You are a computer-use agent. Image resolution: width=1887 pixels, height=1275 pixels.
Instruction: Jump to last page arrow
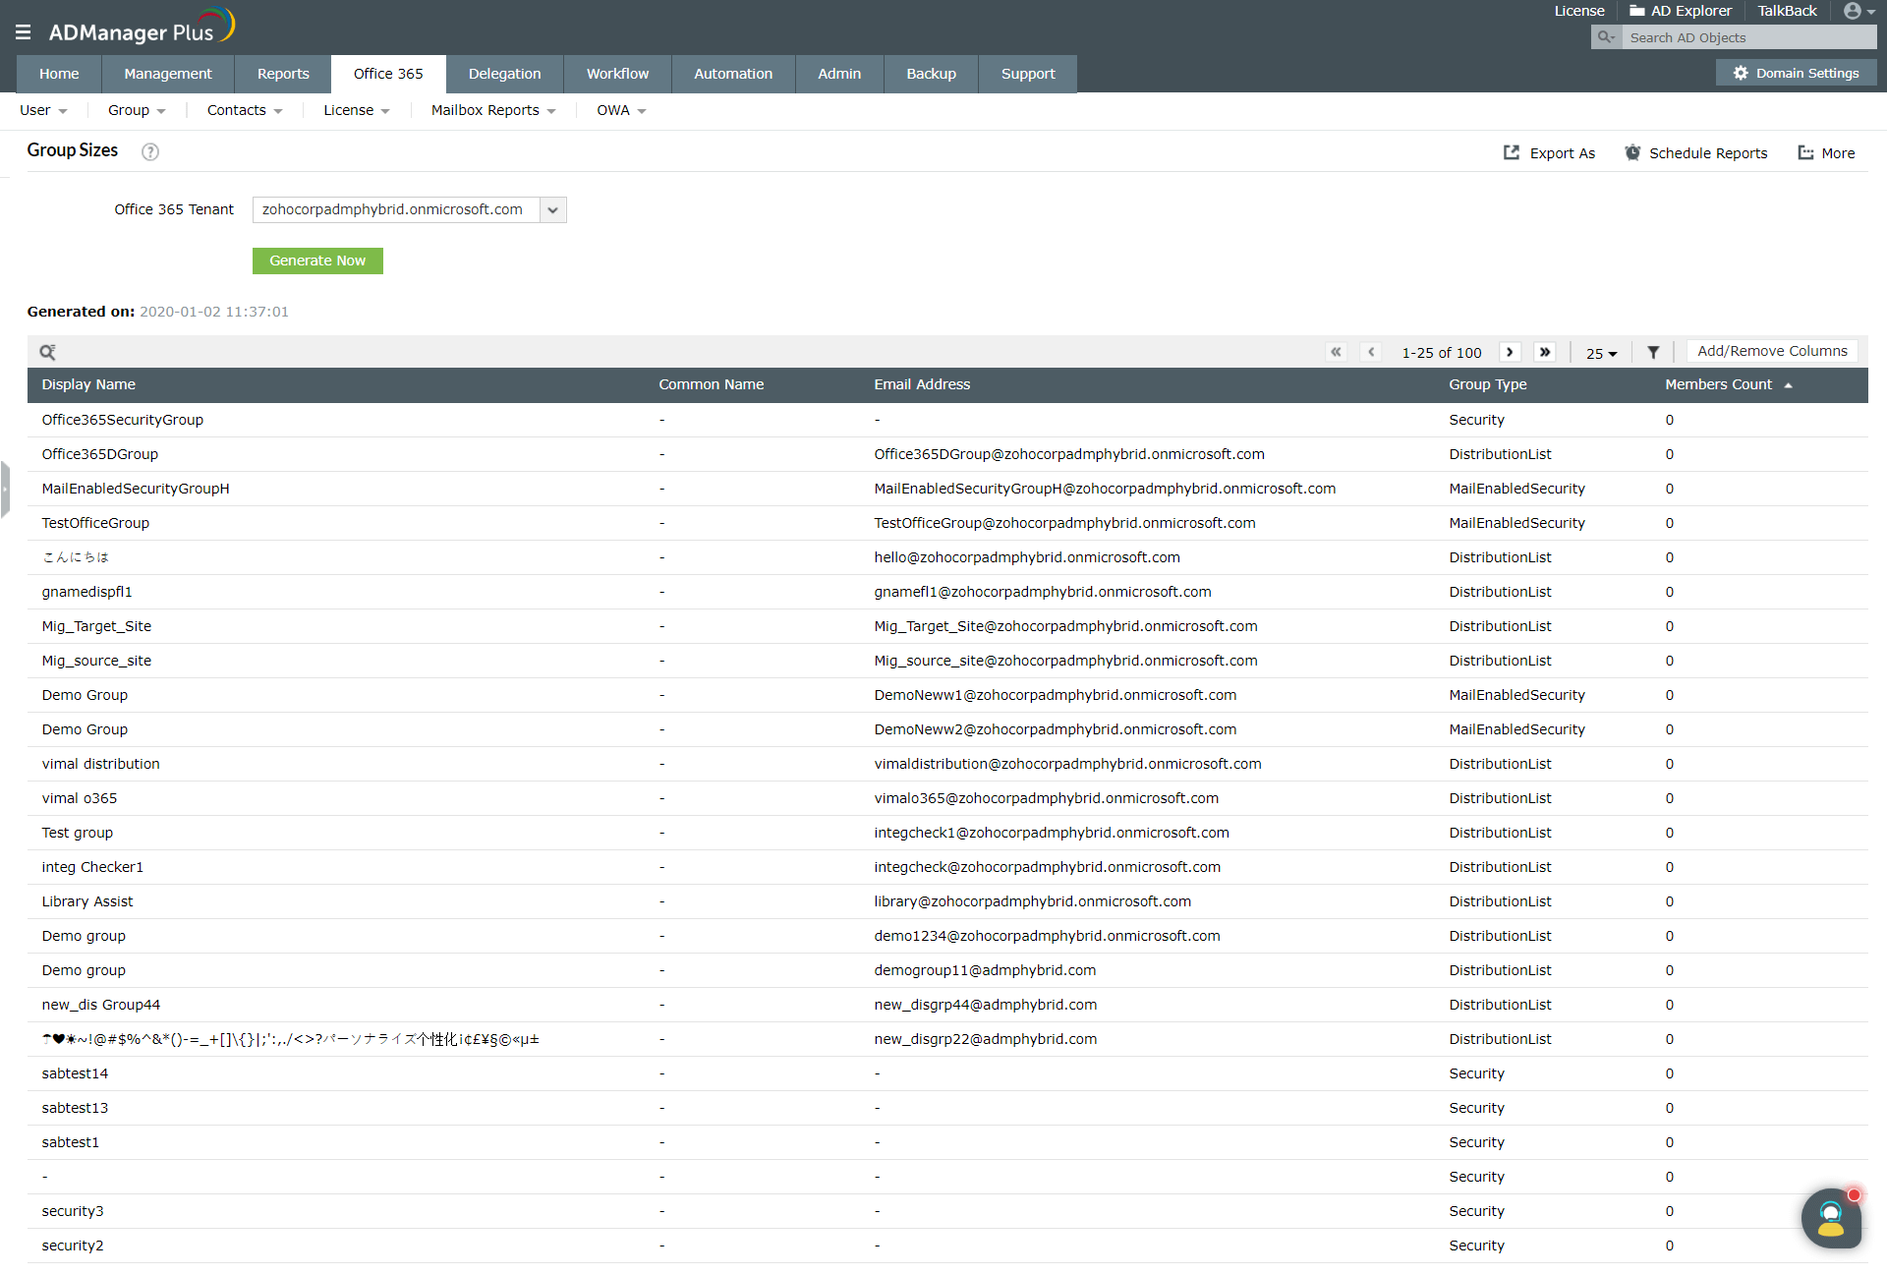click(1545, 352)
